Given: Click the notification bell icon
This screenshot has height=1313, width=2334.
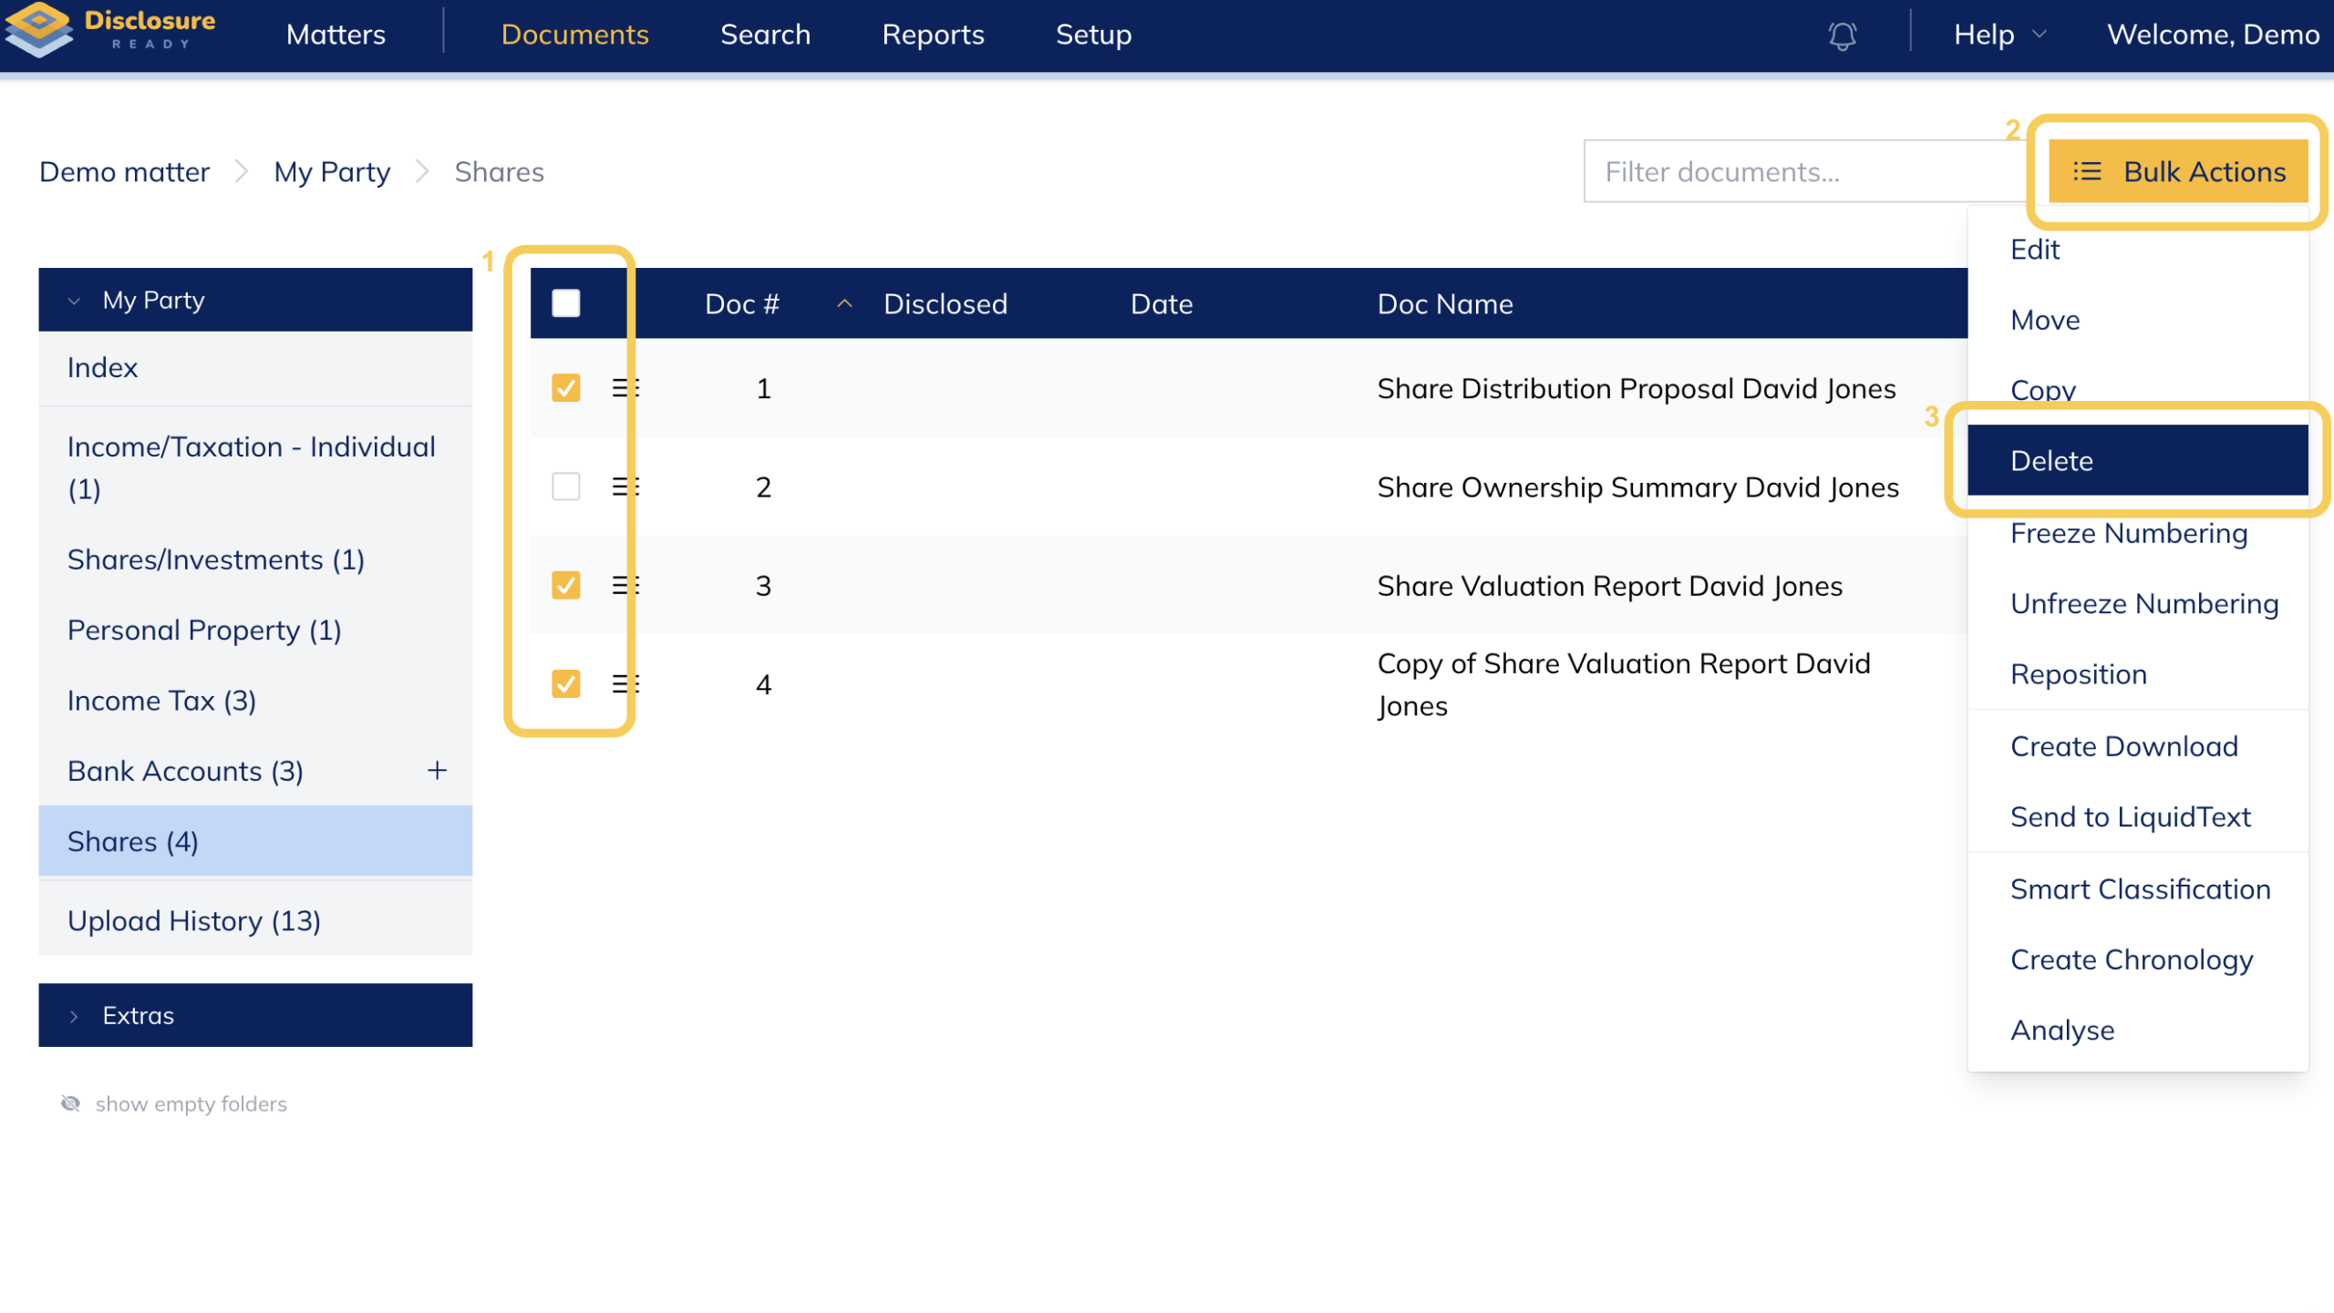Looking at the screenshot, I should [x=1842, y=36].
